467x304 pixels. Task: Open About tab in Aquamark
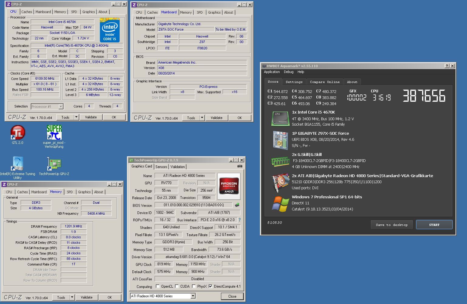pos(352,82)
